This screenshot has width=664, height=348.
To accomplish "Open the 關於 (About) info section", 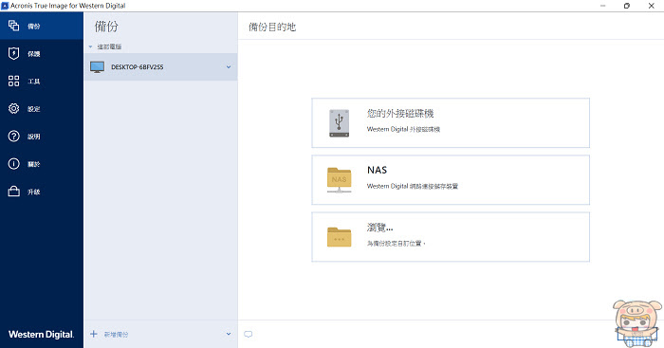I will tap(42, 164).
